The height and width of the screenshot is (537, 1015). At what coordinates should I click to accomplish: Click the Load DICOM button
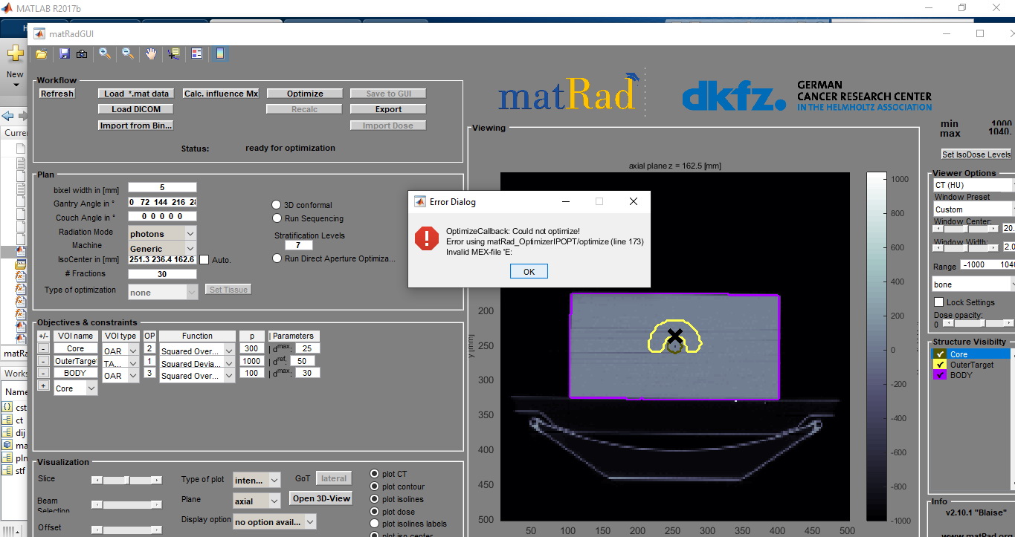click(x=135, y=108)
